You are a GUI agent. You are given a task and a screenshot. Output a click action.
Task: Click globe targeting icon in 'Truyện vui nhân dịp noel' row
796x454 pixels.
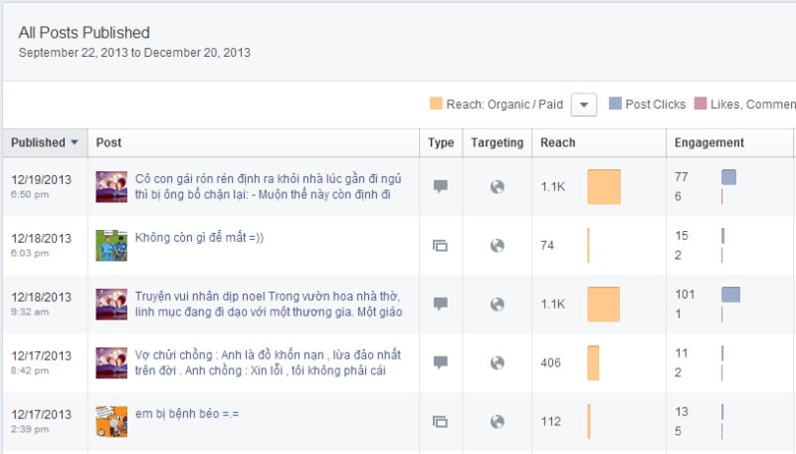tap(497, 304)
